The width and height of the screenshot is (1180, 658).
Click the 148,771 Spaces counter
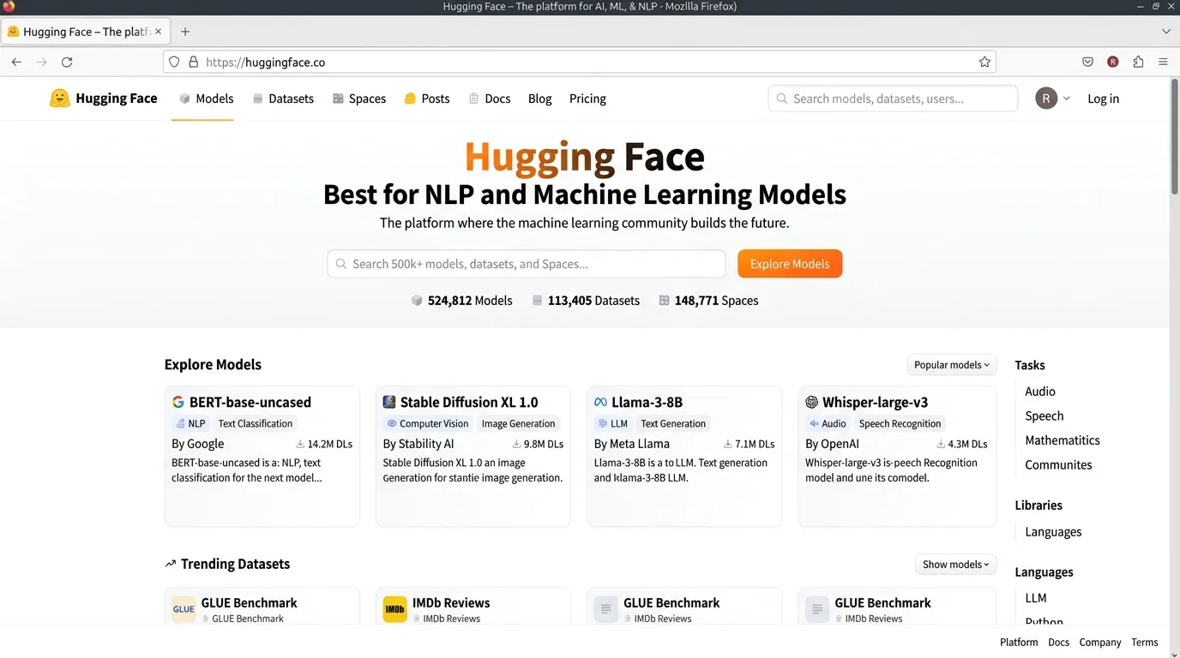click(x=708, y=301)
